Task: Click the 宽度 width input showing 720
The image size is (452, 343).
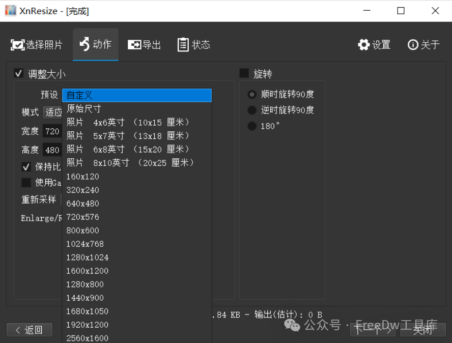Action: tap(53, 131)
